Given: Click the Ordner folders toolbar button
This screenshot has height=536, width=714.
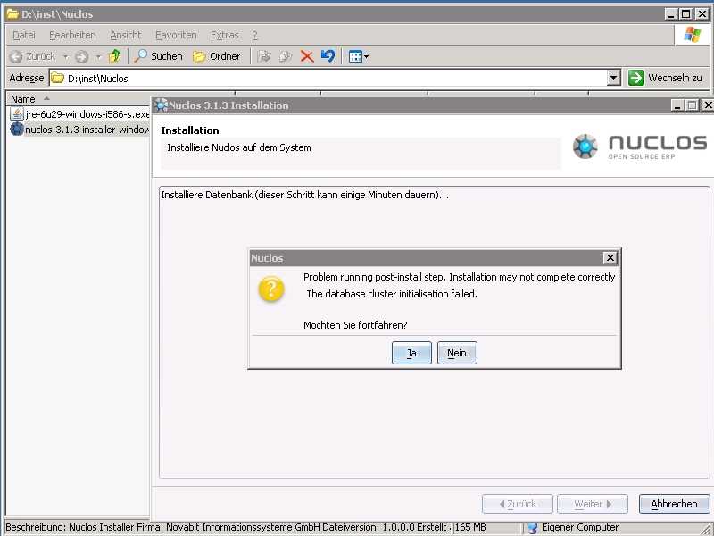Looking at the screenshot, I should pyautogui.click(x=217, y=56).
